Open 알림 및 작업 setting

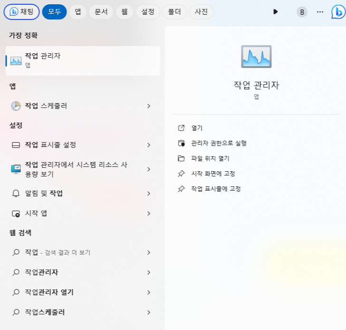pyautogui.click(x=83, y=194)
